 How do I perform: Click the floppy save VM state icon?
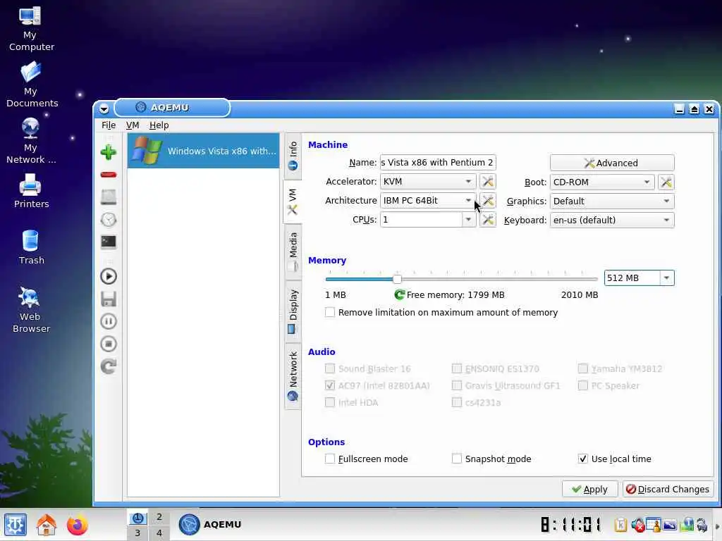tap(108, 299)
